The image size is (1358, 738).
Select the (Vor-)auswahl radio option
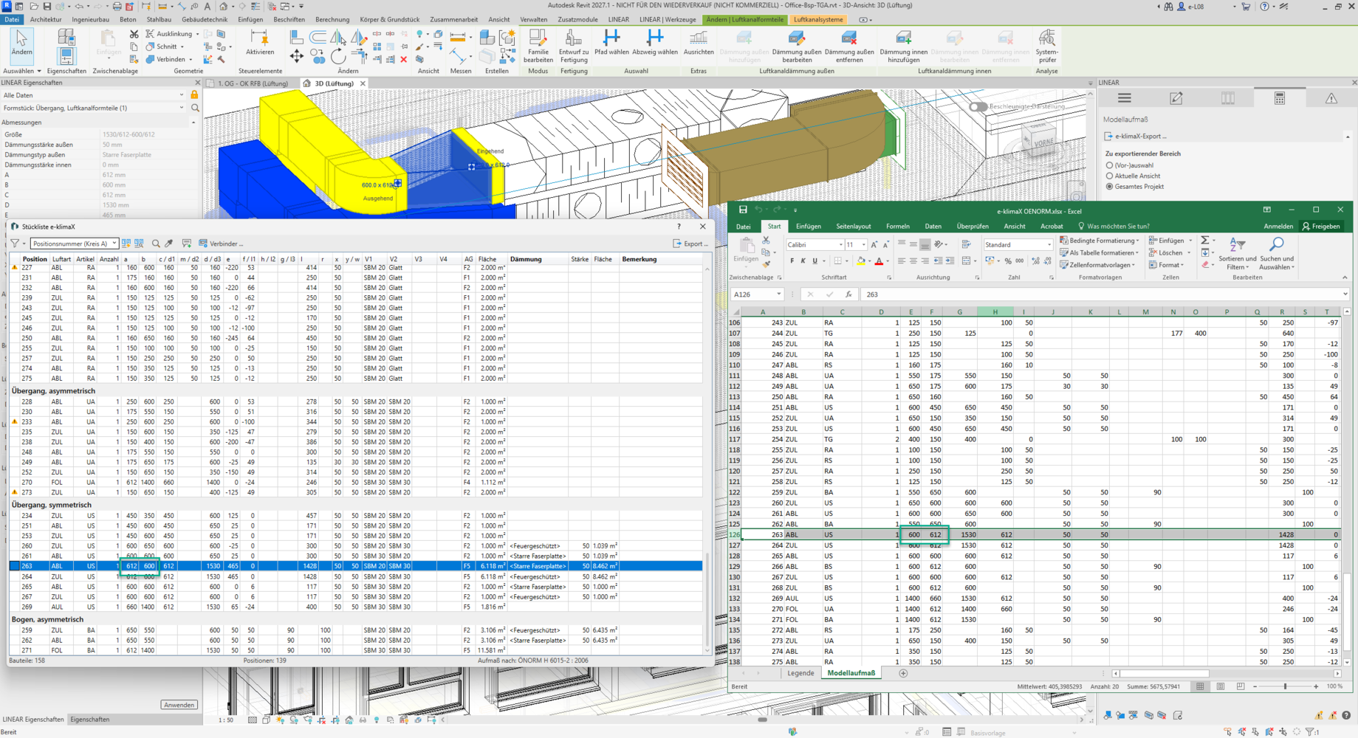point(1109,165)
